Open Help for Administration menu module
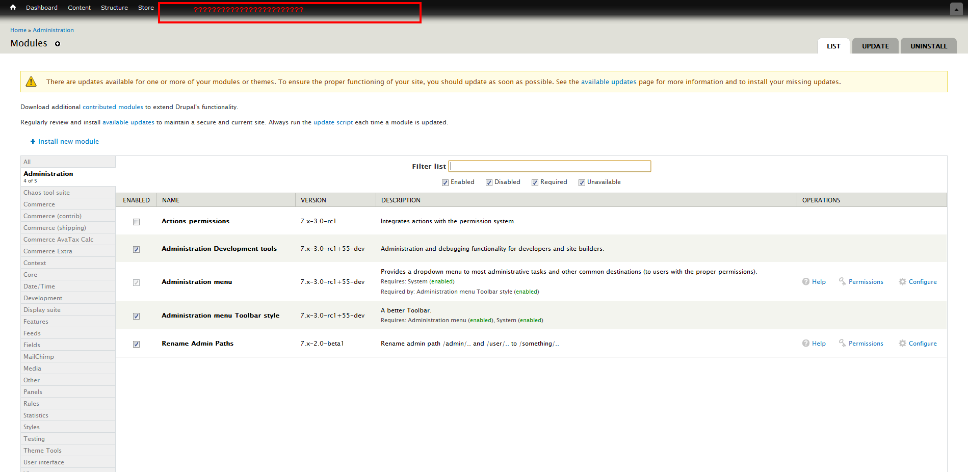The height and width of the screenshot is (472, 968). [x=814, y=282]
